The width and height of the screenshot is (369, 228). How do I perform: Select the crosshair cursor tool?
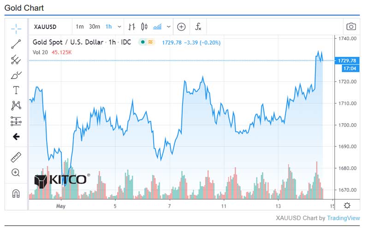(x=16, y=28)
